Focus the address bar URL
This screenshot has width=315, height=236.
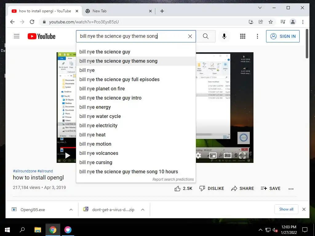pyautogui.click(x=84, y=22)
